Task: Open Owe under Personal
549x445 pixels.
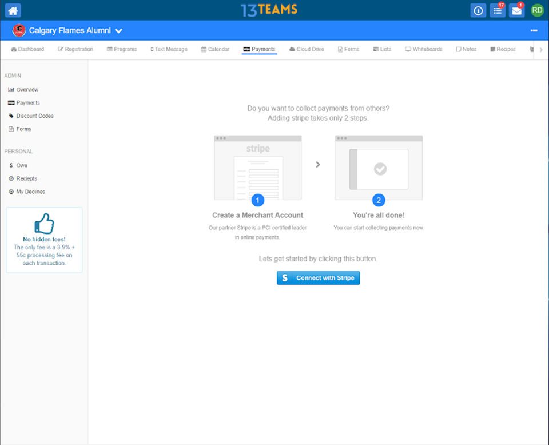Action: (x=18, y=165)
